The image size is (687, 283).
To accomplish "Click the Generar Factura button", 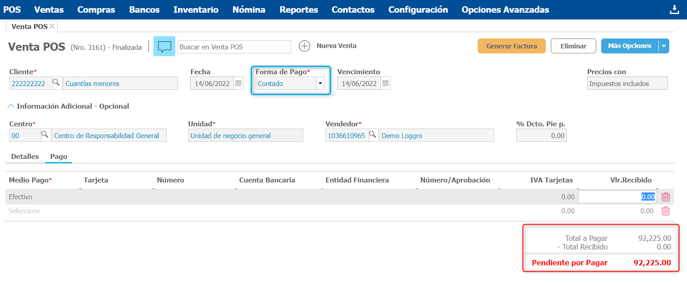I will click(511, 46).
